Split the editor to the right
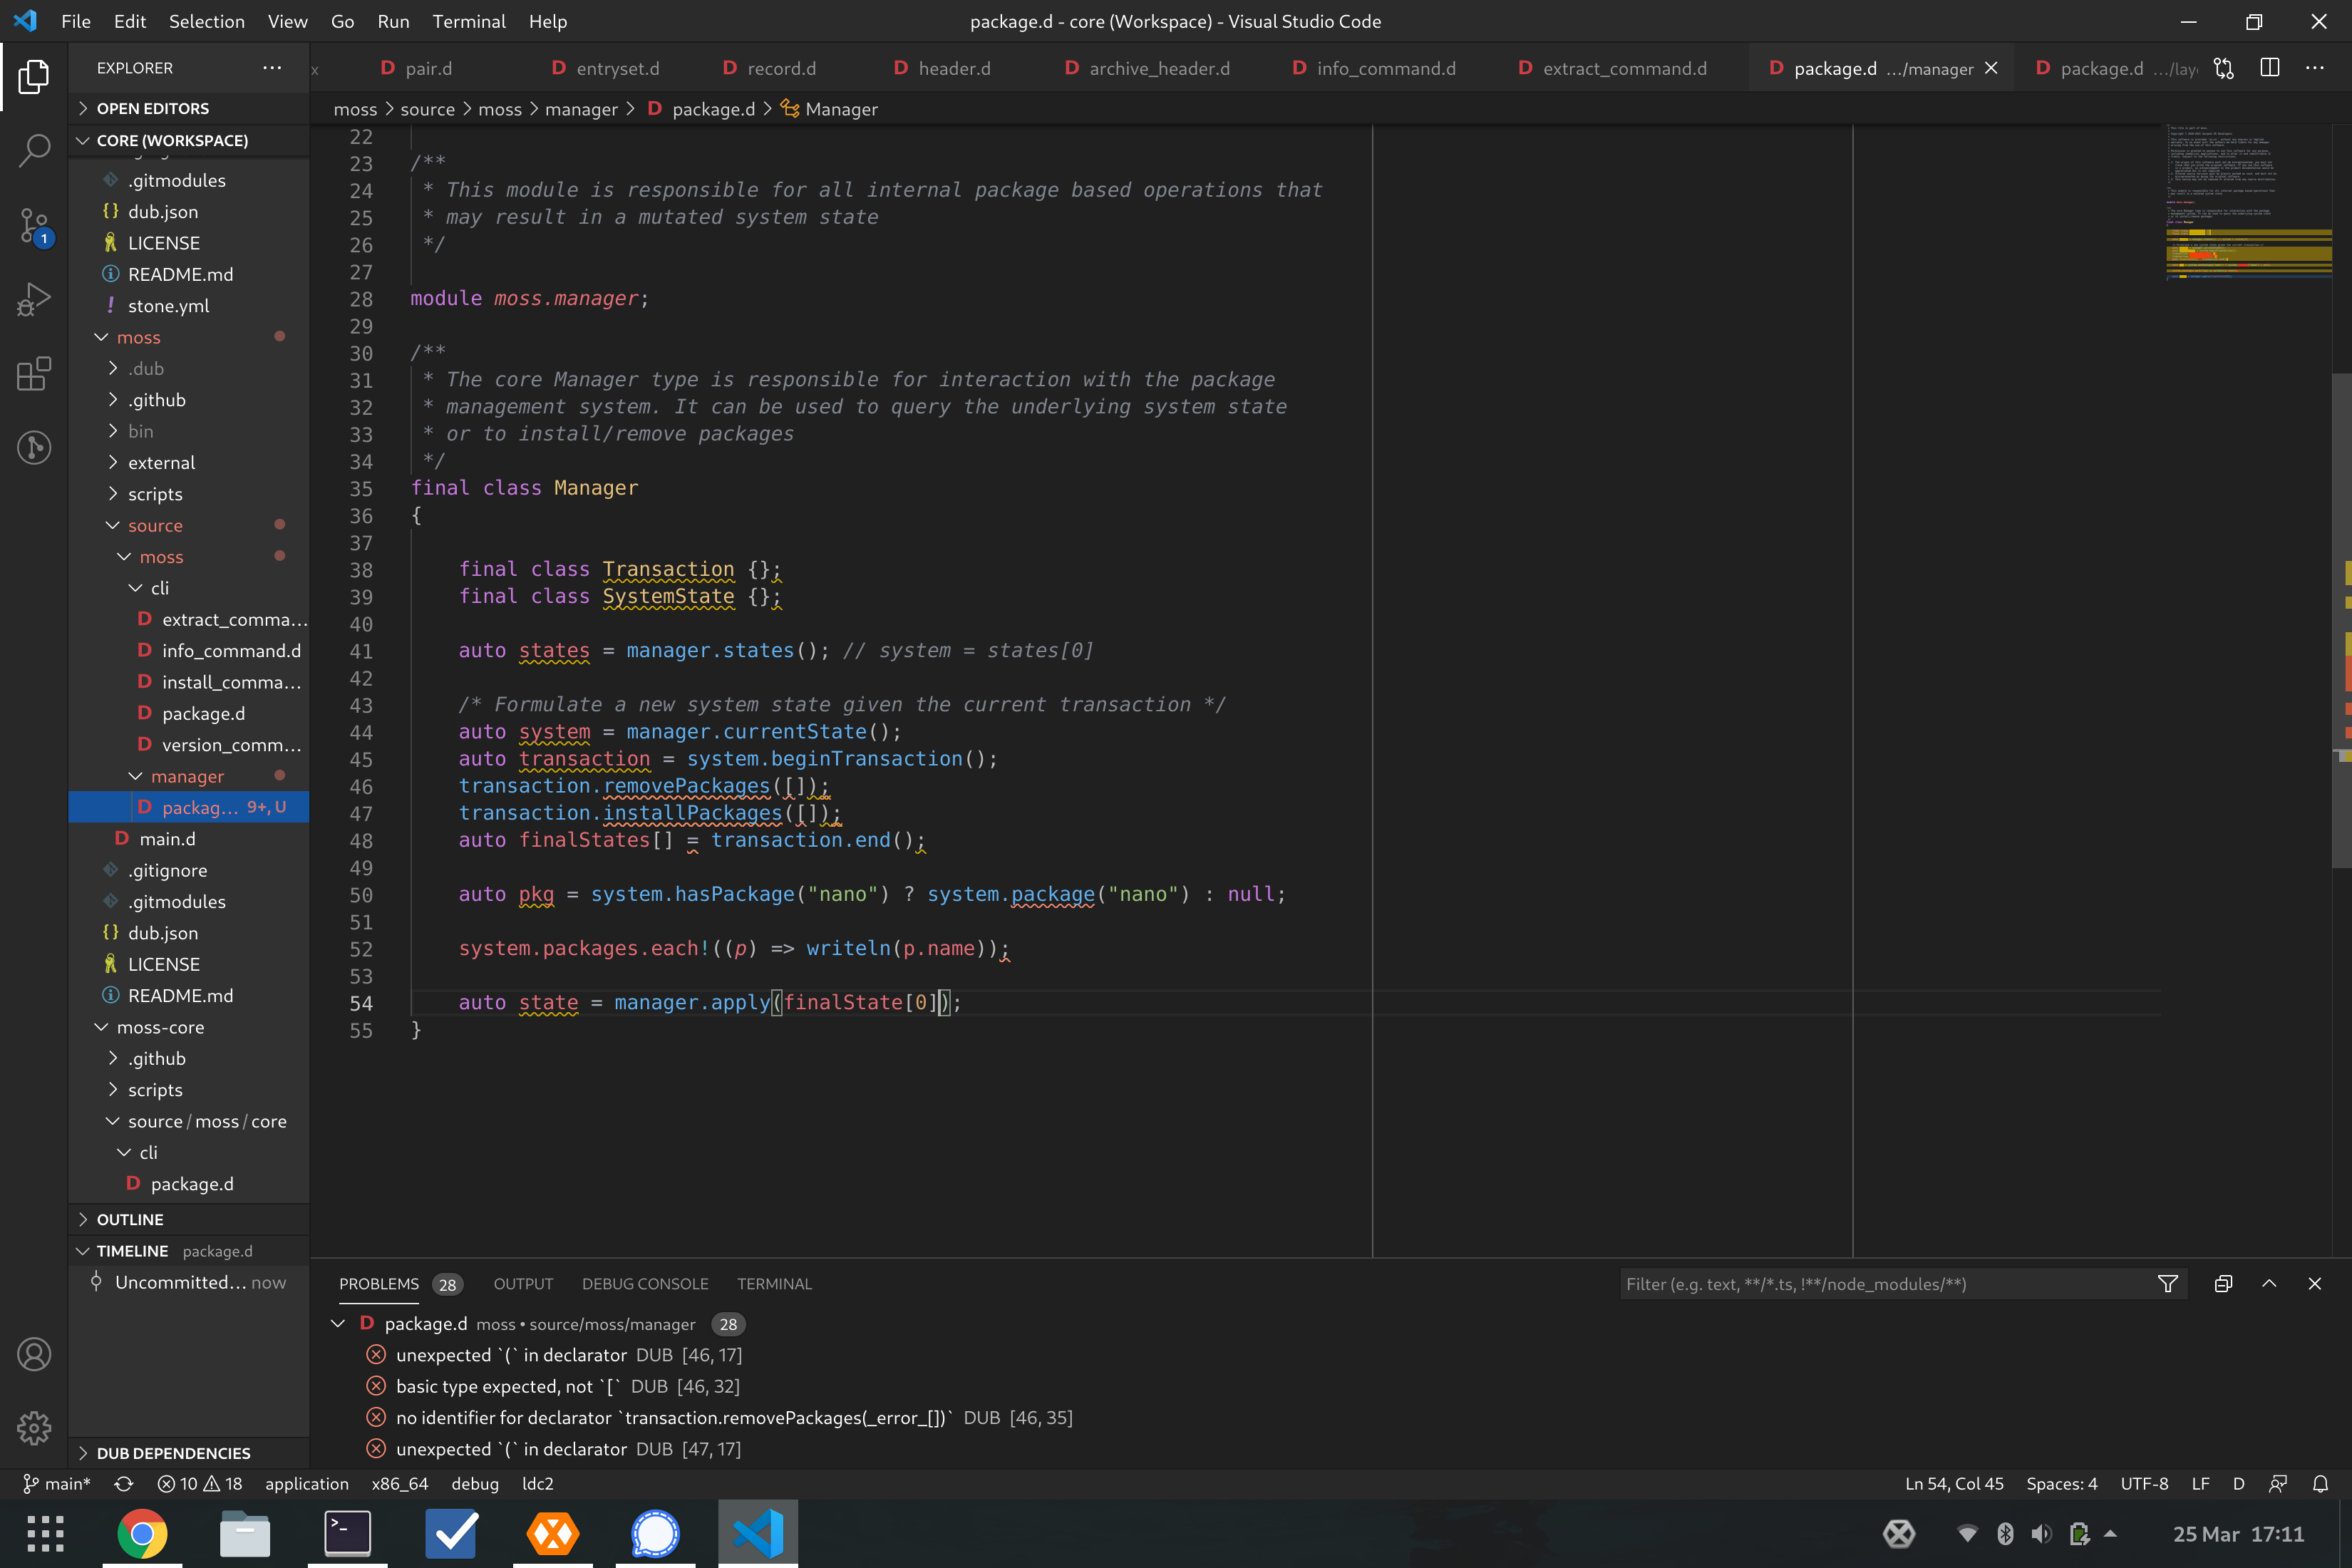Image resolution: width=2352 pixels, height=1568 pixels. pos(2270,68)
